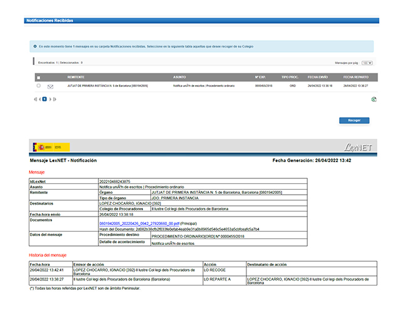Sort by the FECHA REPARTO column header
The width and height of the screenshot is (412, 313).
click(356, 77)
